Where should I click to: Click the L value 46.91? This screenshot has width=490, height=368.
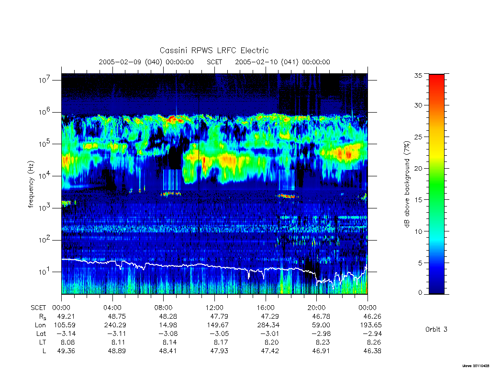click(x=321, y=351)
